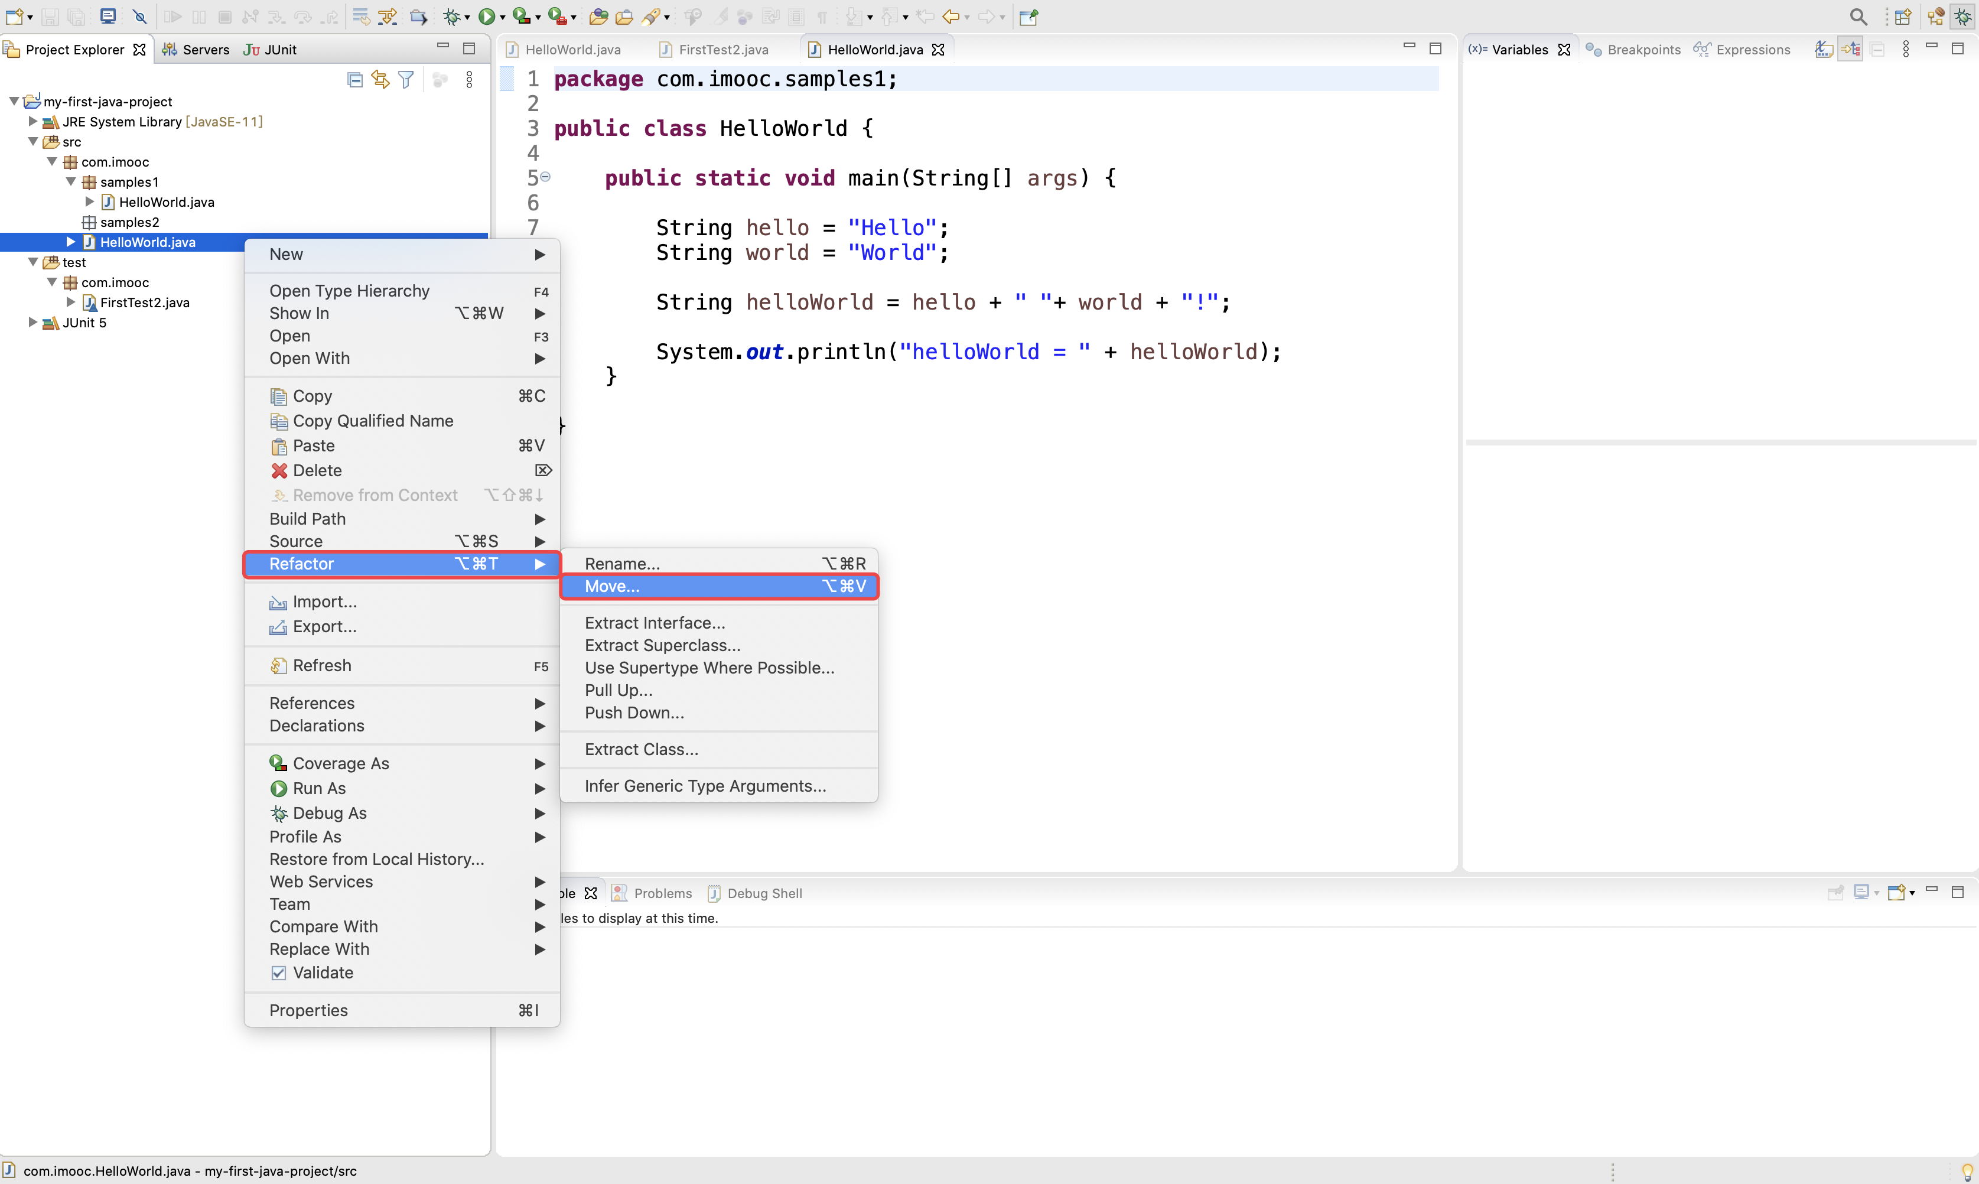
Task: Choose Move... in the Refactor submenu
Action: pos(720,586)
